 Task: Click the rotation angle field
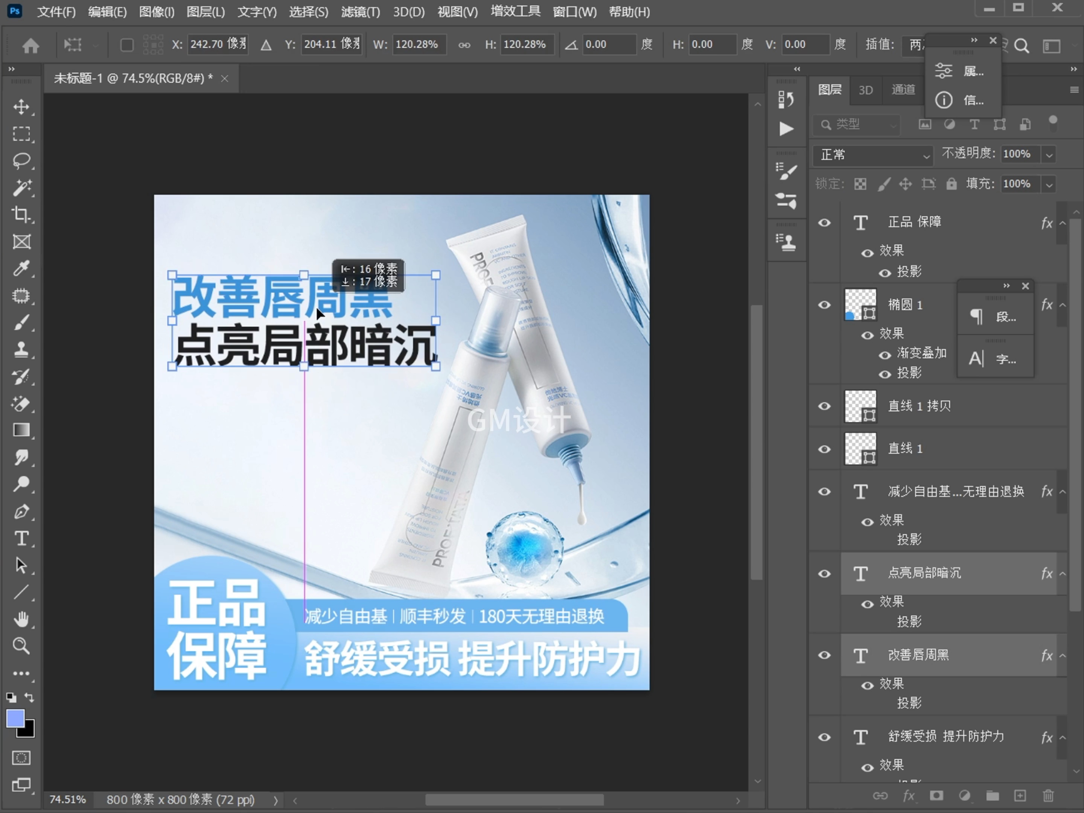pyautogui.click(x=609, y=44)
